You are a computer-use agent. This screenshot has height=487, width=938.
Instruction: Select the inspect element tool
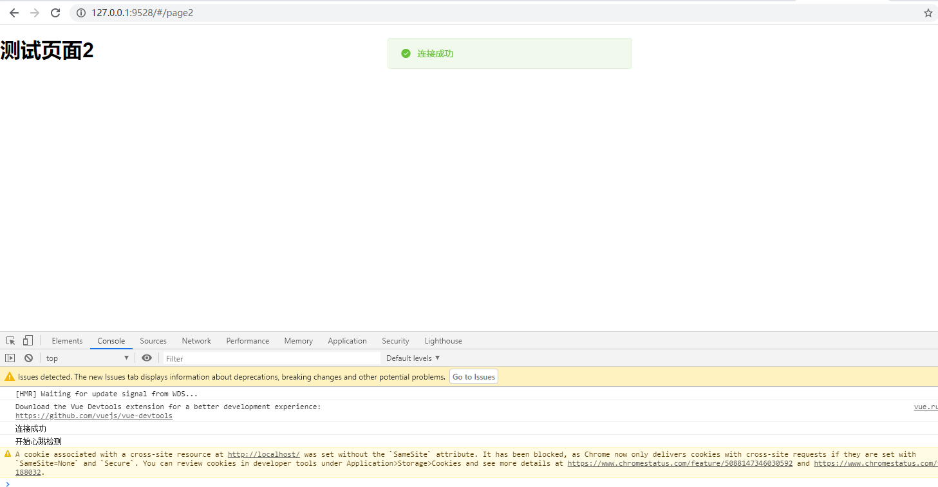[10, 340]
